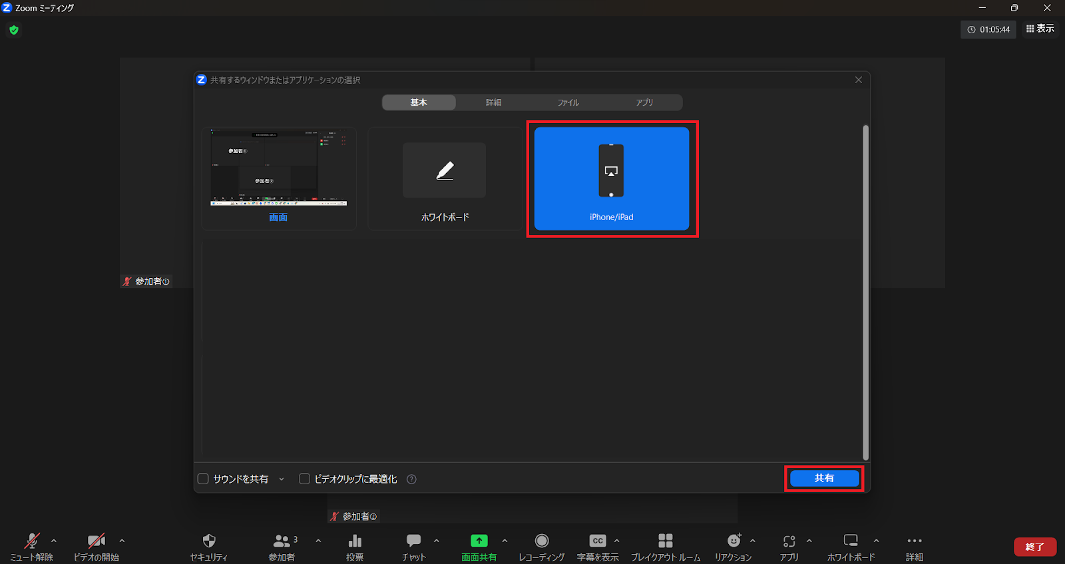Click the security shield icon in toolbar
The width and height of the screenshot is (1065, 564).
[208, 541]
